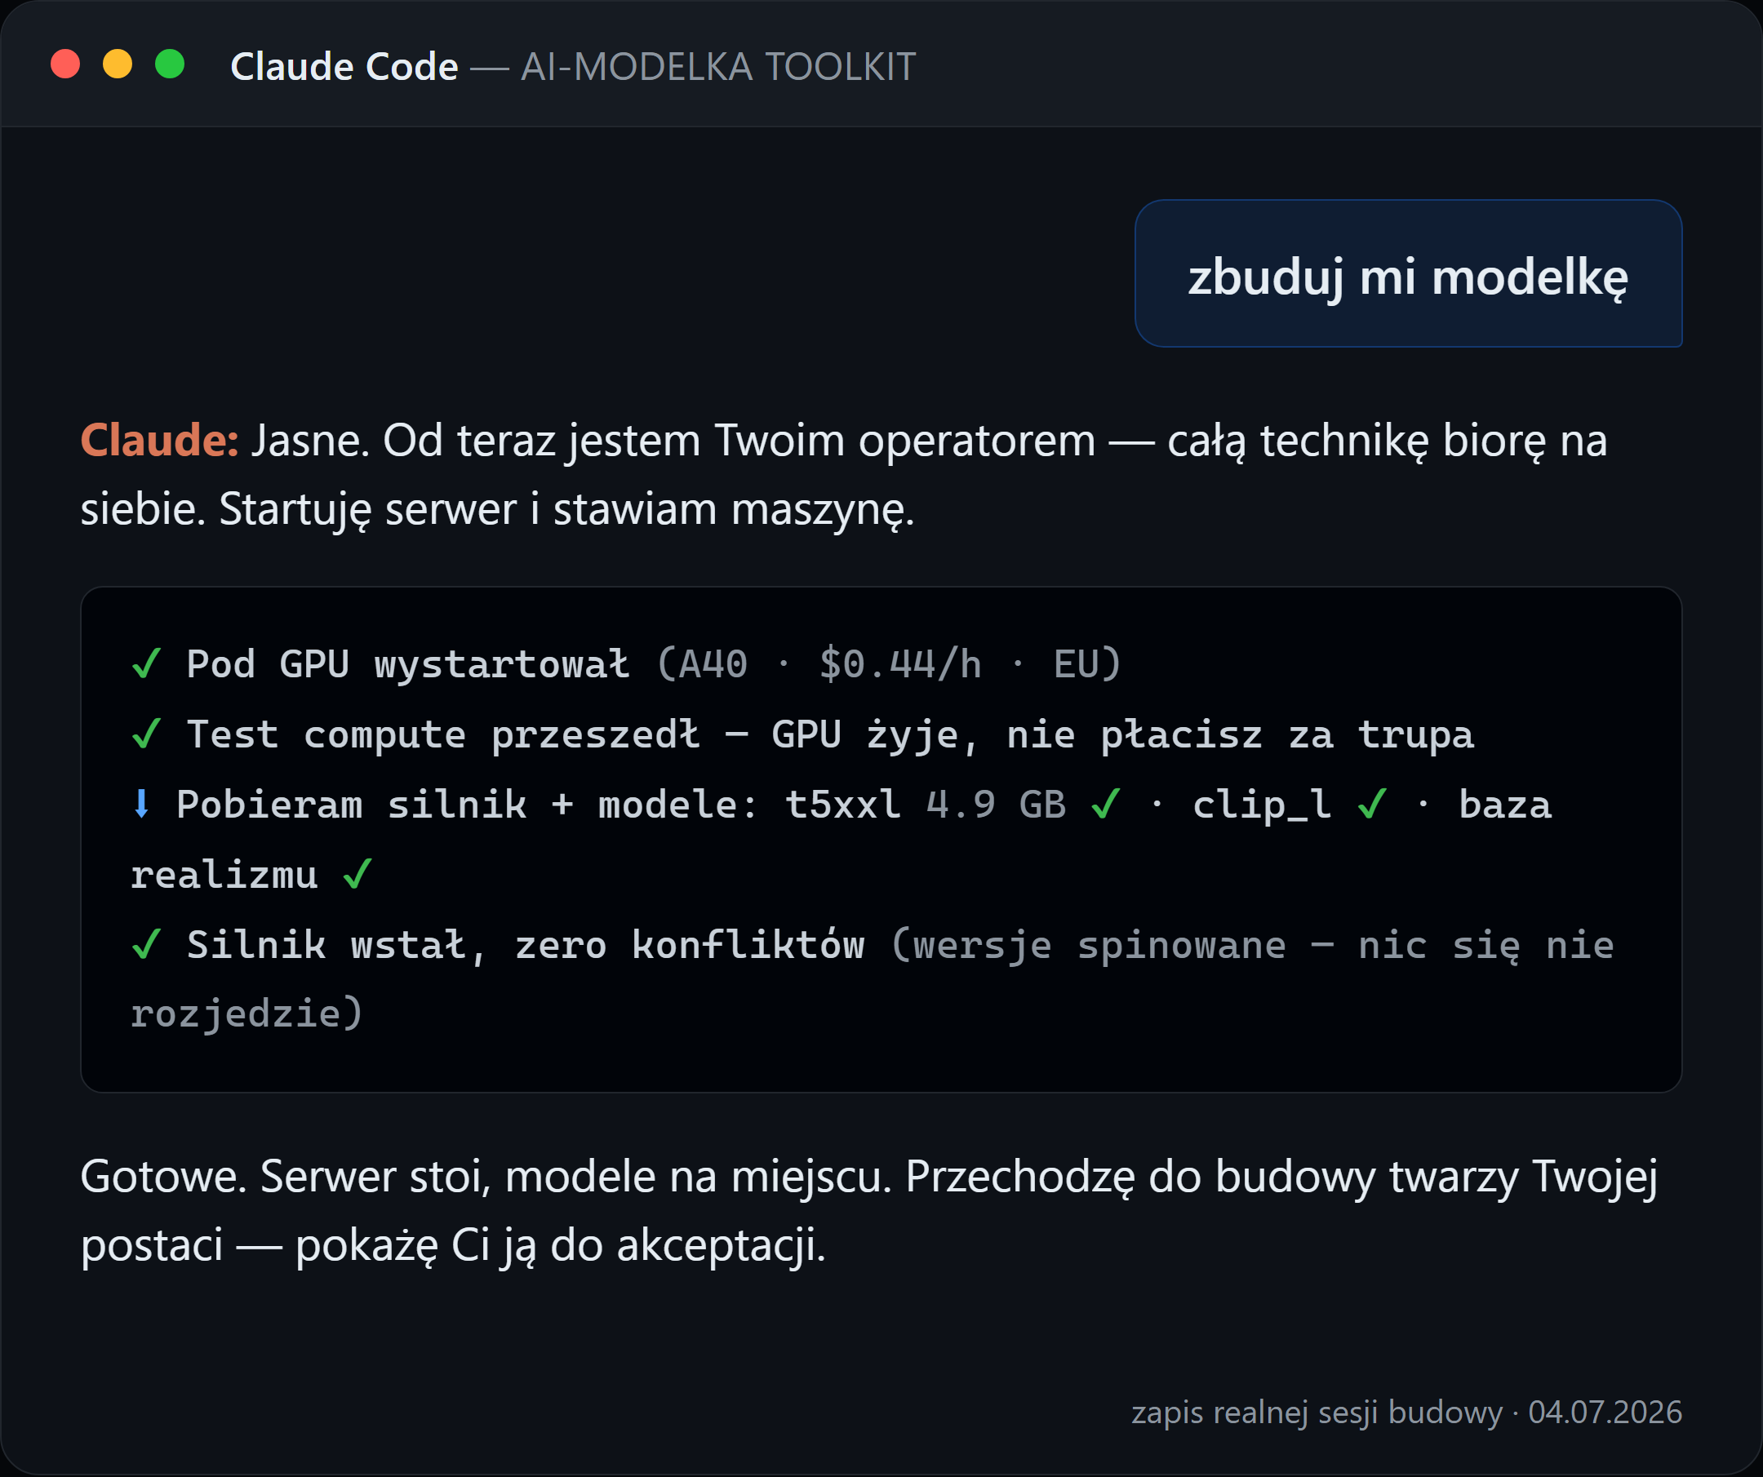1763x1477 pixels.
Task: Click the red close window button
Action: pos(65,64)
